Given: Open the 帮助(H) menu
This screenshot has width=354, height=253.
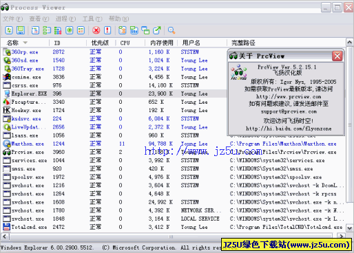Looking at the screenshot, I should point(118,19).
